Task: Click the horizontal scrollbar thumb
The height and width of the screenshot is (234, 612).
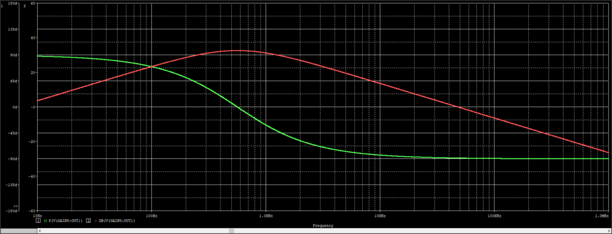Action: 231,231
